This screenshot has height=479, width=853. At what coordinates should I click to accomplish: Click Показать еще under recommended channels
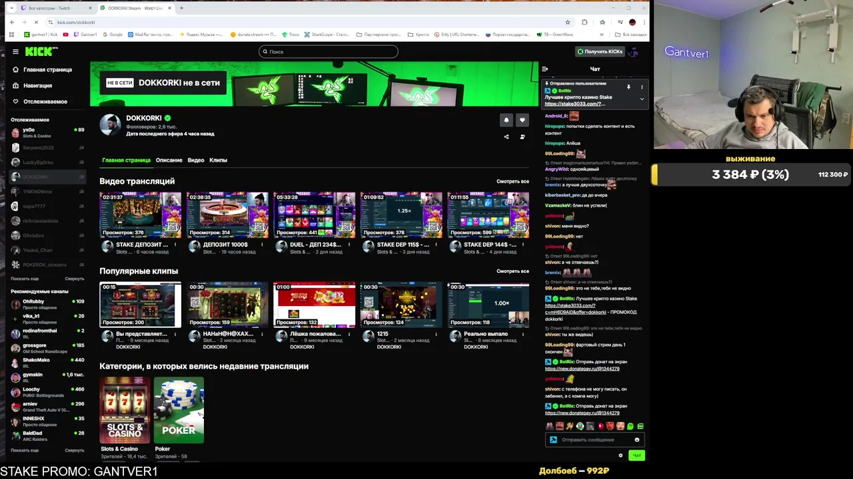pyautogui.click(x=25, y=450)
